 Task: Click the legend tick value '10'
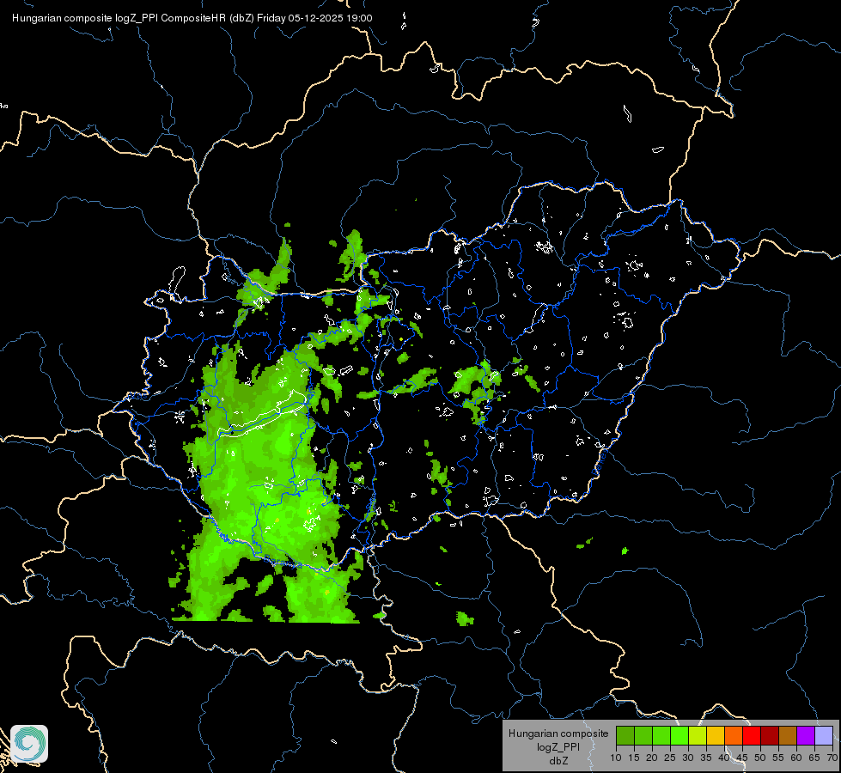(x=616, y=758)
